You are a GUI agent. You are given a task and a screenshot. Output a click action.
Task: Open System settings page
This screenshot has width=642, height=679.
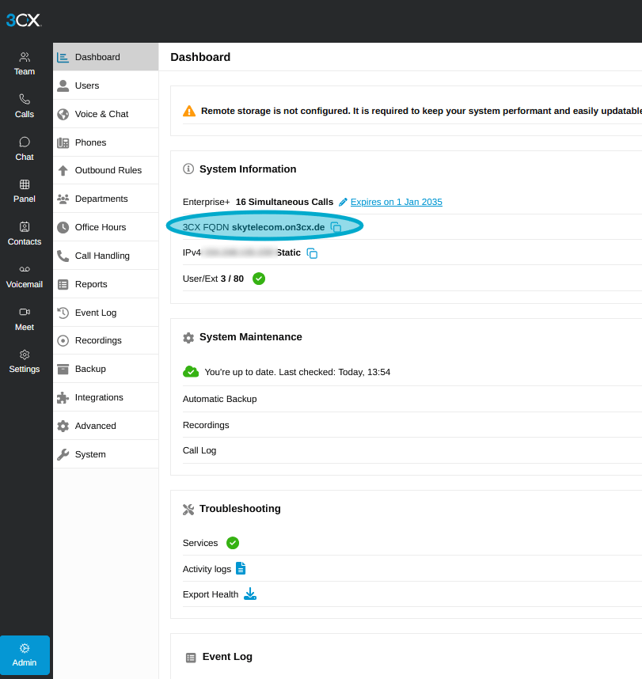click(106, 454)
